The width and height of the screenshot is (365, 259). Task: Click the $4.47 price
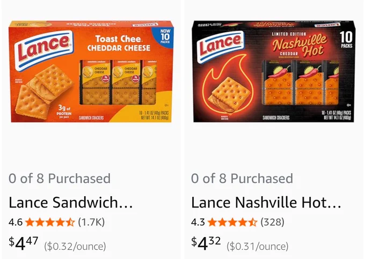pyautogui.click(x=23, y=243)
